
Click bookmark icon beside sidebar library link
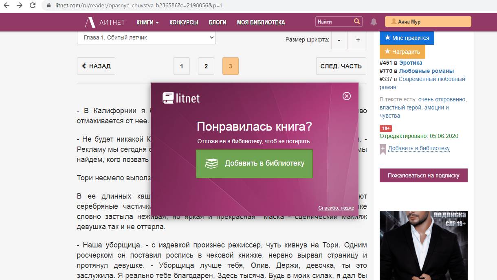coord(383,149)
